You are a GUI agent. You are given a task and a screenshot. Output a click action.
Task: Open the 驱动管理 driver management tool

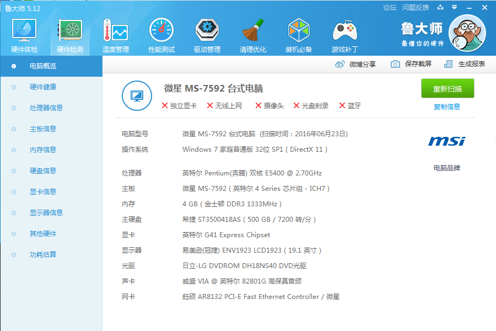click(x=207, y=34)
